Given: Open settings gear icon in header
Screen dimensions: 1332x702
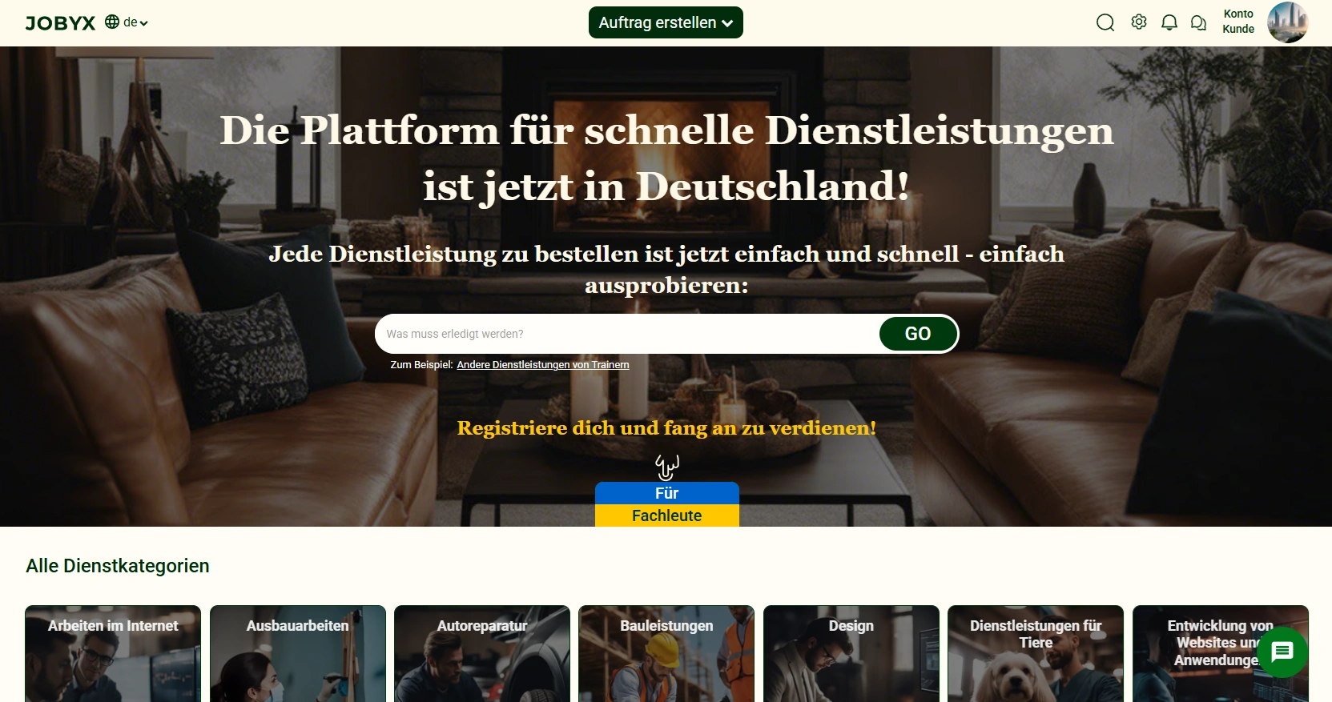Looking at the screenshot, I should click(x=1139, y=22).
